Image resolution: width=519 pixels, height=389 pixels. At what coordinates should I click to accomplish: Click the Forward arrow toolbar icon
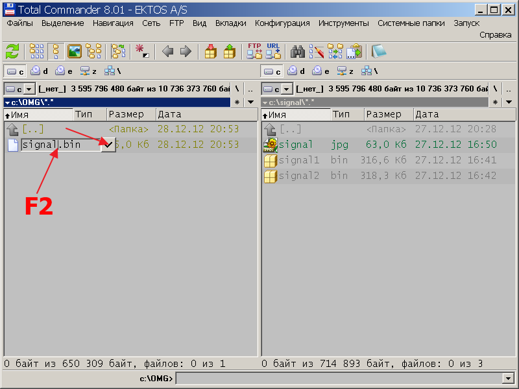pyautogui.click(x=186, y=51)
